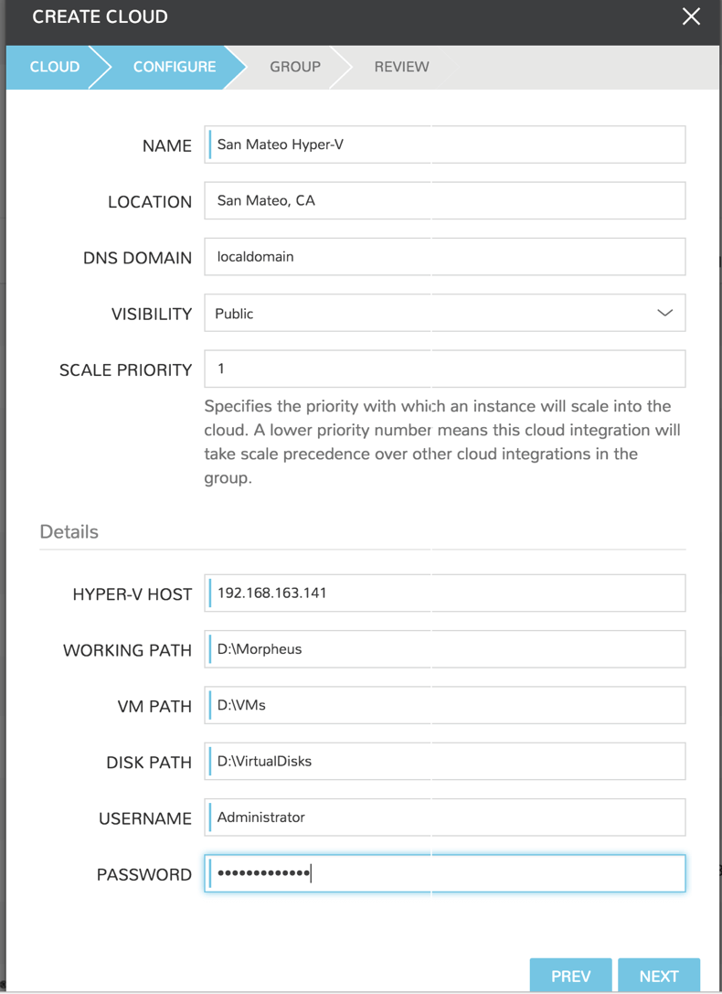Click the Username field showing Administrator
This screenshot has height=994, width=722.
point(444,818)
